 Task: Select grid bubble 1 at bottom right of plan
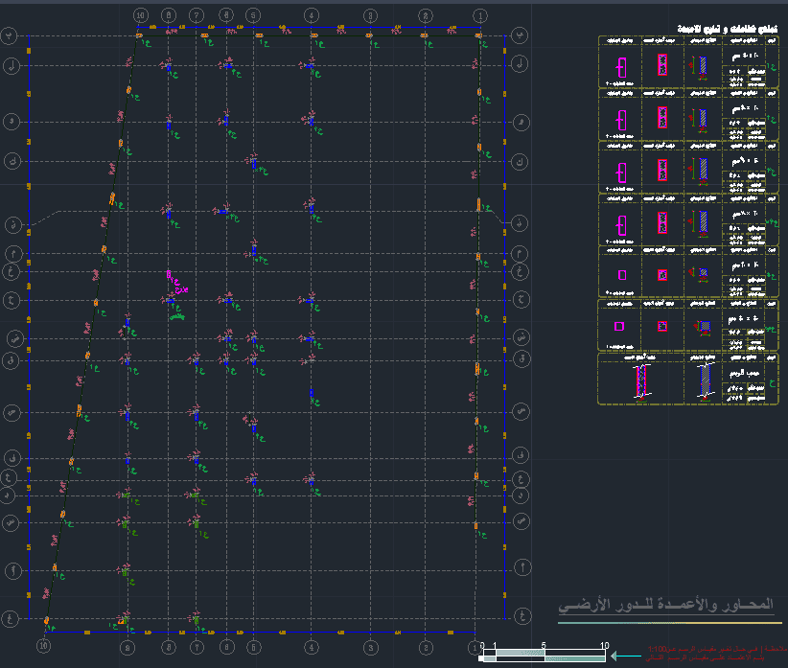(x=475, y=648)
